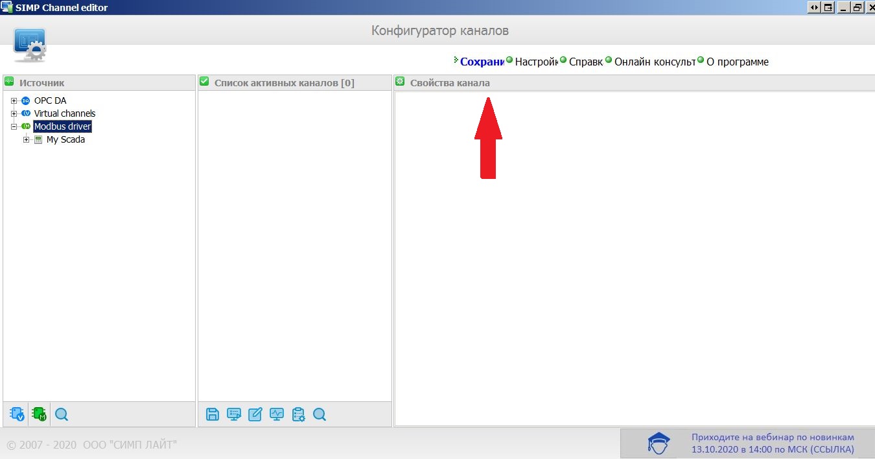Image resolution: width=875 pixels, height=459 pixels.
Task: Click the double-arrow title bar button
Action: tap(814, 7)
